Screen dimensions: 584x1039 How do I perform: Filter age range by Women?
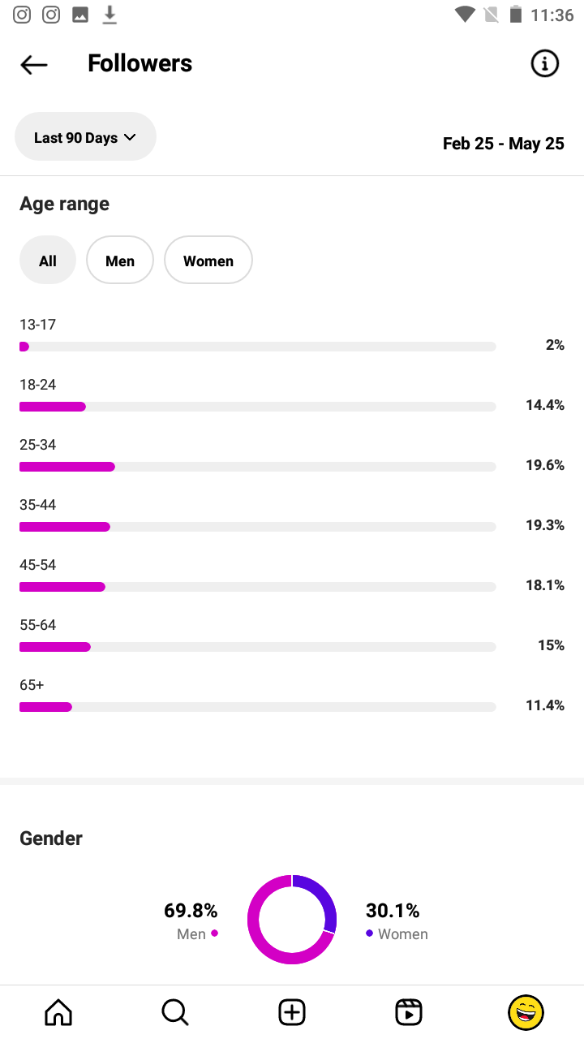[x=208, y=261]
